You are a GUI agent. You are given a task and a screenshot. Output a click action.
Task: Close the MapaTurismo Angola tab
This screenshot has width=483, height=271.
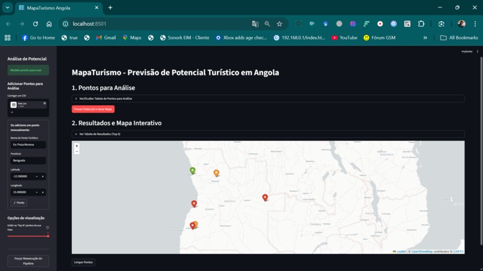96,8
